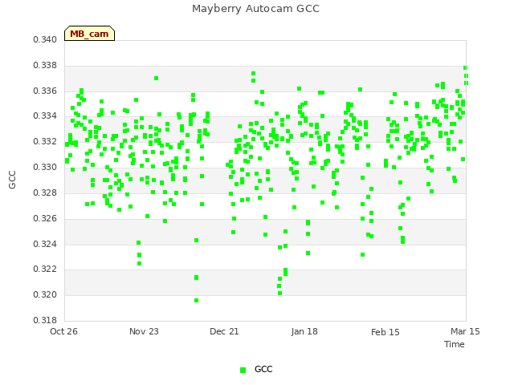Click the 0.340 y-axis value
The height and width of the screenshot is (385, 514).
click(45, 39)
